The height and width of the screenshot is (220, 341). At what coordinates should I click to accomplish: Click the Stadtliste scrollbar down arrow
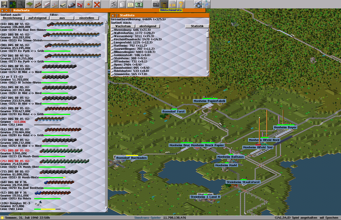point(208,72)
